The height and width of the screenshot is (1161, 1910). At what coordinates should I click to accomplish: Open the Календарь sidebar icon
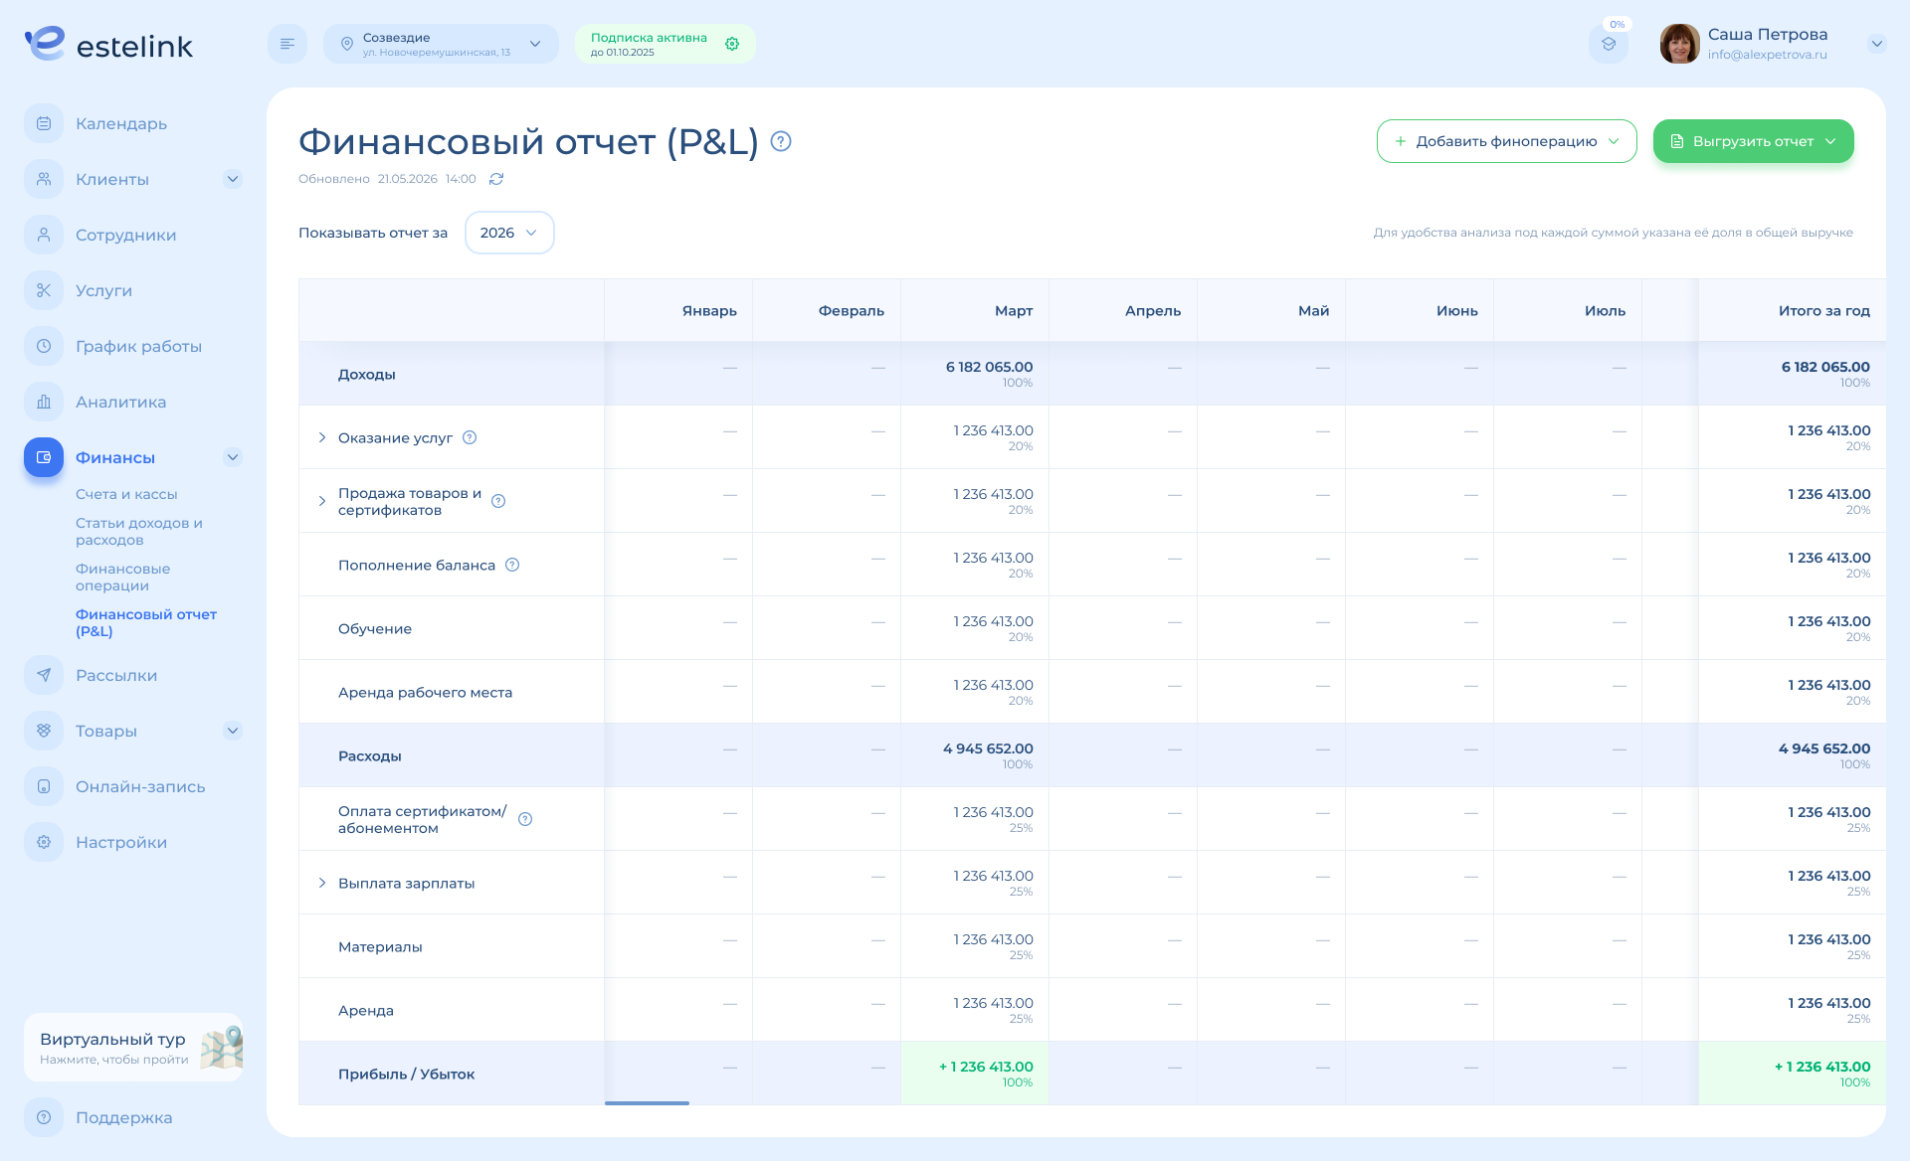(44, 123)
